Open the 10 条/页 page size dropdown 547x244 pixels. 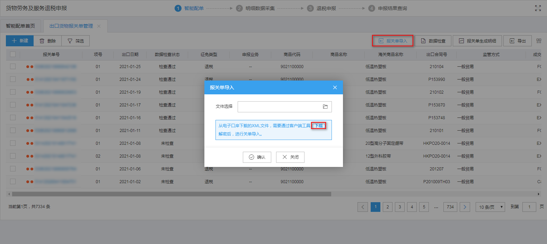tap(490, 207)
